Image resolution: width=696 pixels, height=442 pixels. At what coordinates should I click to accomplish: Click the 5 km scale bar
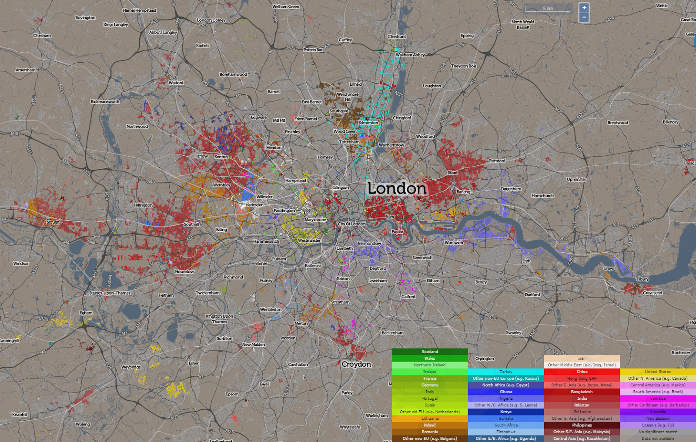click(x=548, y=9)
